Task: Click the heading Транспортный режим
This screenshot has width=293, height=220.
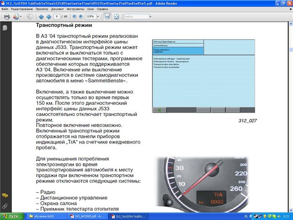Action: coord(64,25)
